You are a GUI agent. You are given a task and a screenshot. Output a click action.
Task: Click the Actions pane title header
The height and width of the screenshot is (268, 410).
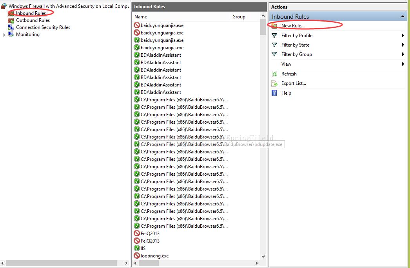(279, 7)
